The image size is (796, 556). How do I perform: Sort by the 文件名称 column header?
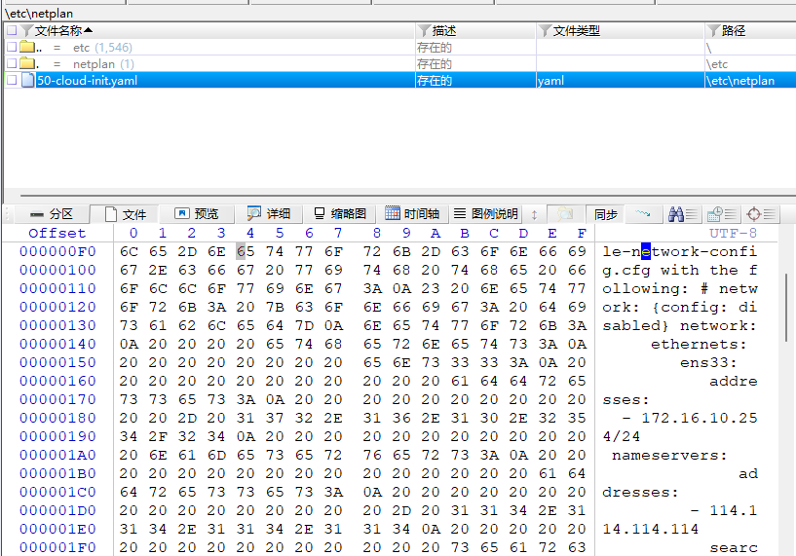click(63, 31)
